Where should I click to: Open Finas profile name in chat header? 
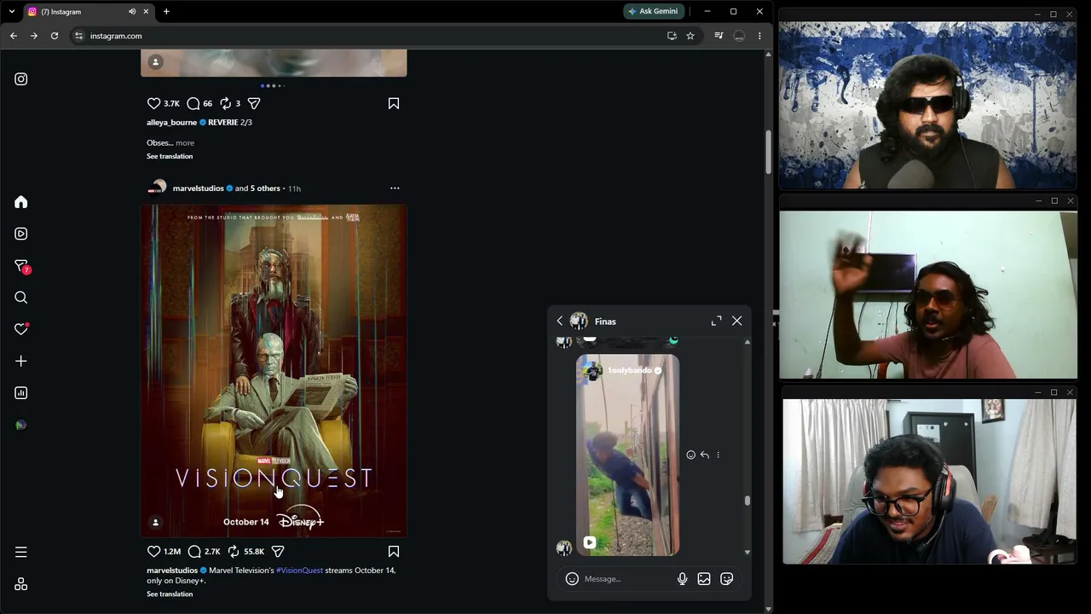[605, 321]
